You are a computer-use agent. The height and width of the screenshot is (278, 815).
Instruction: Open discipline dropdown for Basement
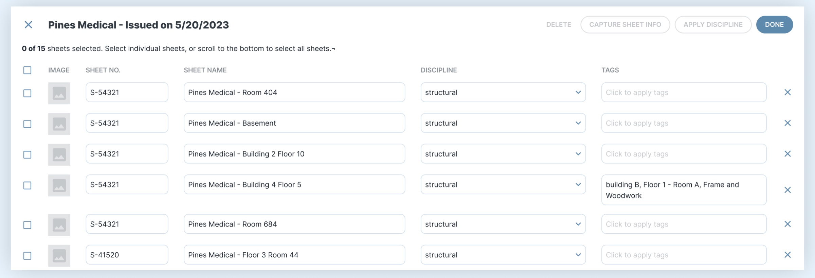pyautogui.click(x=503, y=123)
